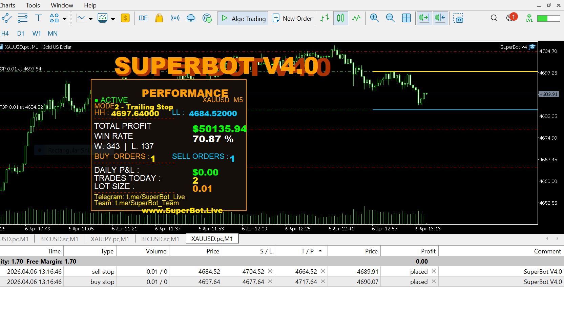The width and height of the screenshot is (564, 310).
Task: Click the 4697.64000 HH value in panel
Action: (x=135, y=113)
